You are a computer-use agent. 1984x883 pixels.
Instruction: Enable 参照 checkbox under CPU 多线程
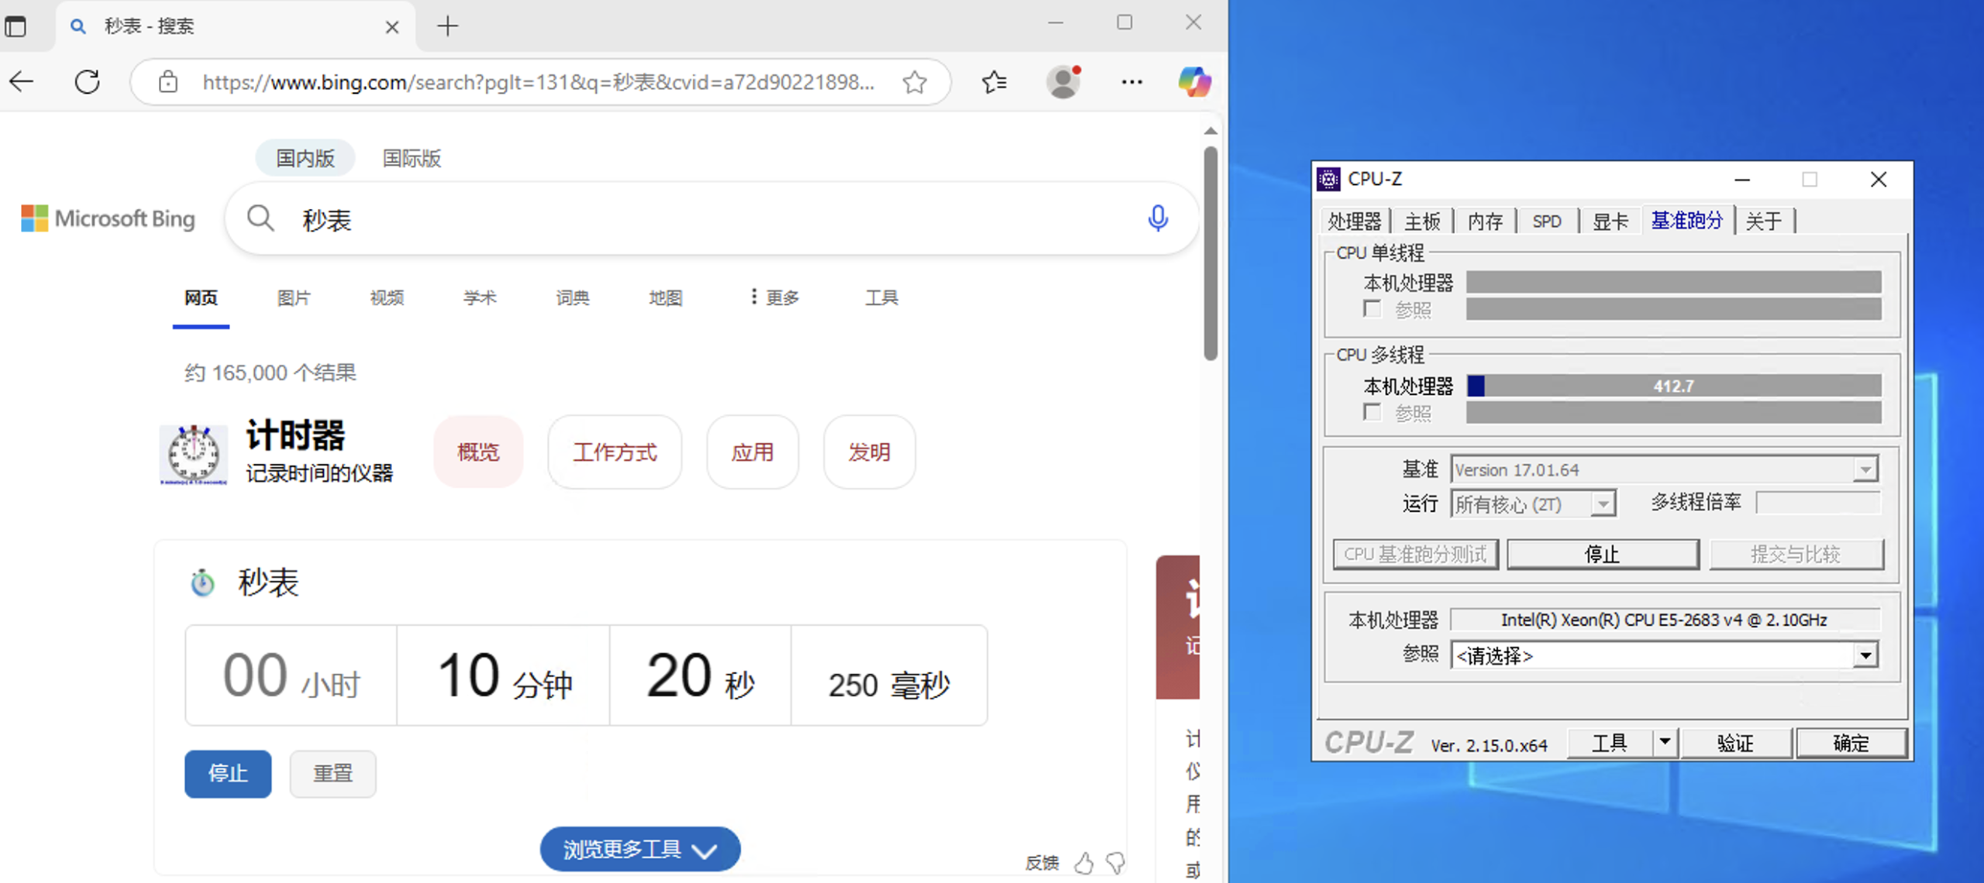click(1372, 412)
